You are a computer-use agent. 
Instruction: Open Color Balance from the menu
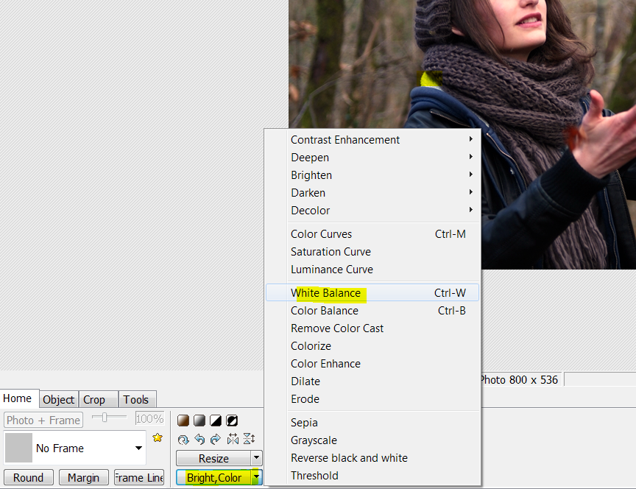click(x=372, y=311)
